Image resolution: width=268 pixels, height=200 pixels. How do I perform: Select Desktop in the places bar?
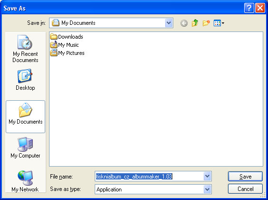[25, 80]
